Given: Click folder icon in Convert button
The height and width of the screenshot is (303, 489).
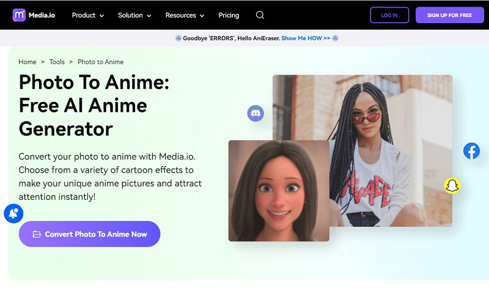Looking at the screenshot, I should [37, 234].
